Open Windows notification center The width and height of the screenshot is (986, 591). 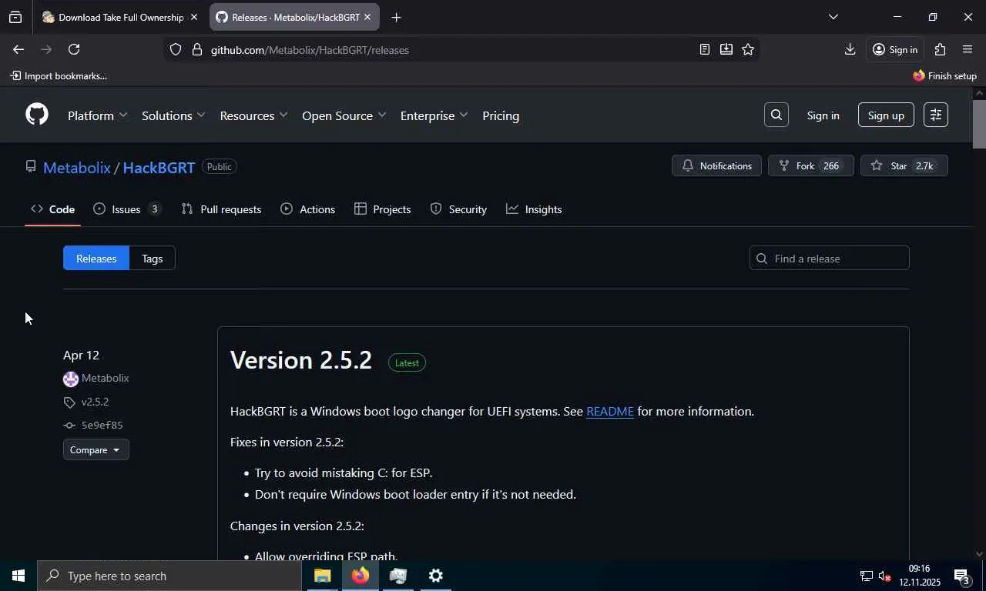[x=962, y=576]
